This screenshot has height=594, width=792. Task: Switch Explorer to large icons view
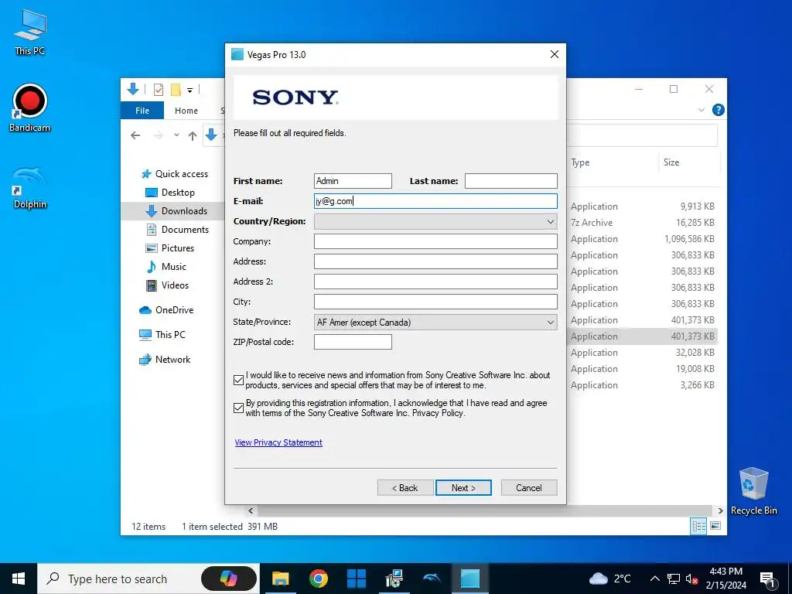(715, 526)
